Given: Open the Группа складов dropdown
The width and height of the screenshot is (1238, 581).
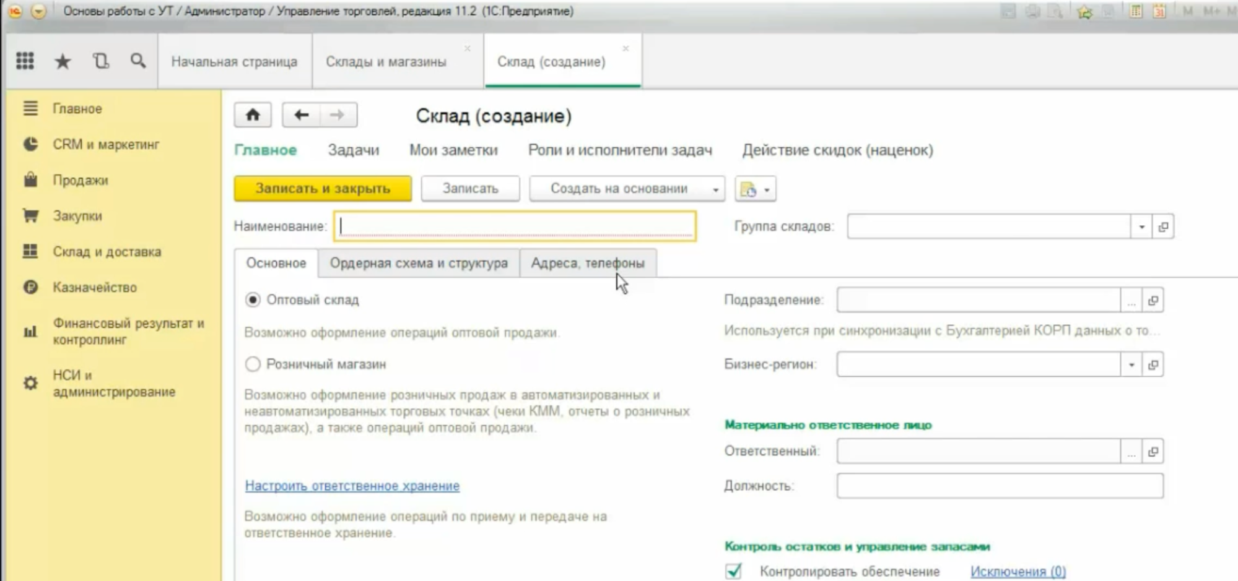Looking at the screenshot, I should click(1142, 226).
